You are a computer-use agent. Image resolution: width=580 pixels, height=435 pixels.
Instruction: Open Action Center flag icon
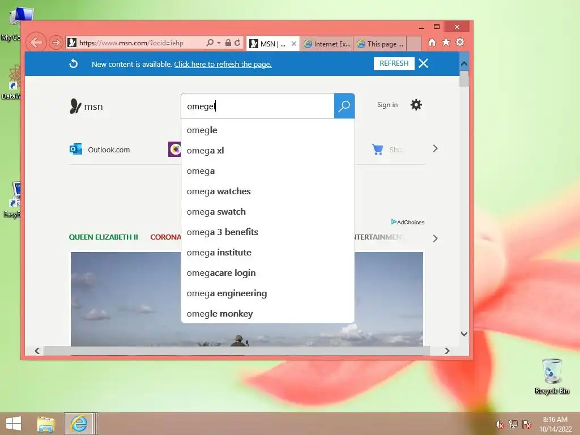527,424
